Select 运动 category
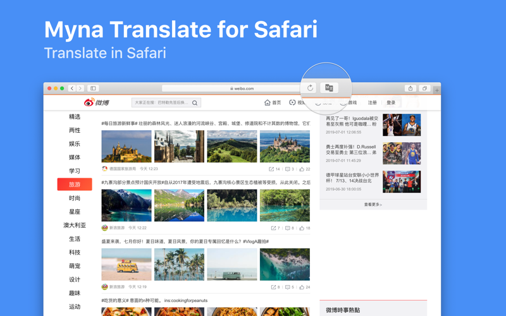This screenshot has width=506, height=316. [75, 307]
